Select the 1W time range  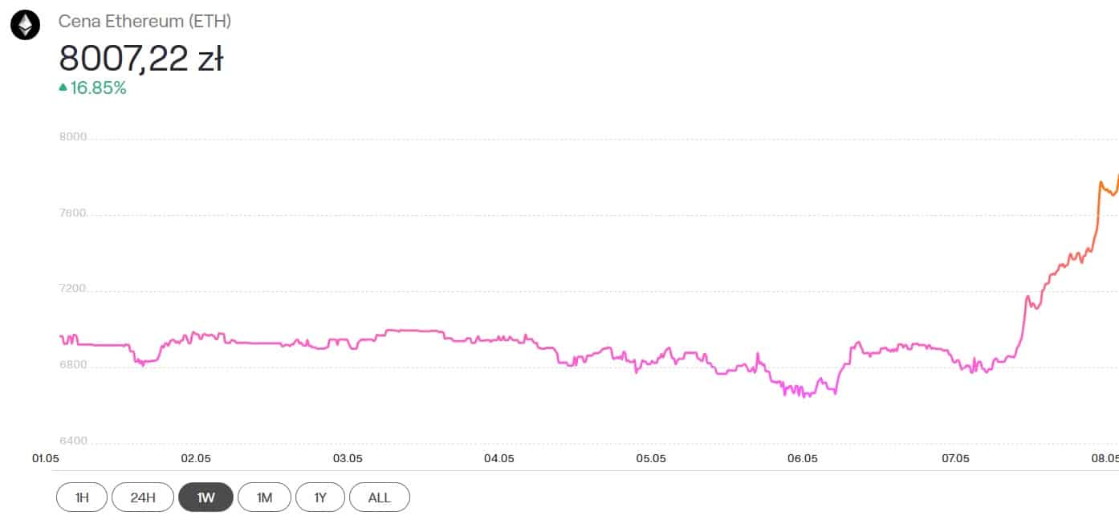click(205, 498)
